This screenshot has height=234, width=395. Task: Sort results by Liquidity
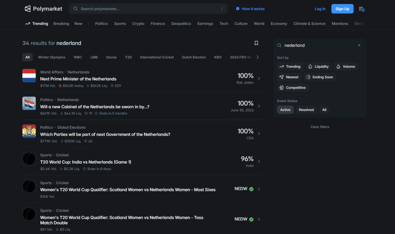coord(319,66)
